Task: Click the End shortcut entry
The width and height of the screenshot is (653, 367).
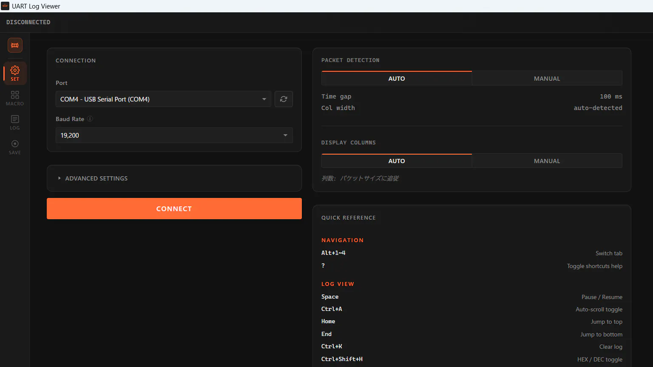Action: click(326, 334)
